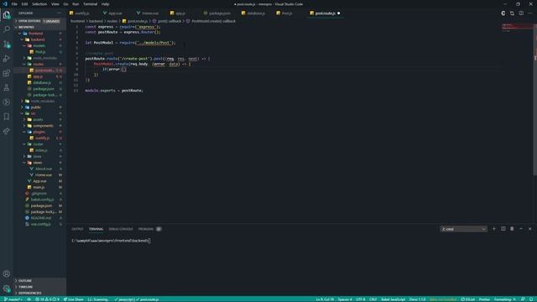
Task: Switch to the Problems panel tab
Action: click(x=149, y=229)
